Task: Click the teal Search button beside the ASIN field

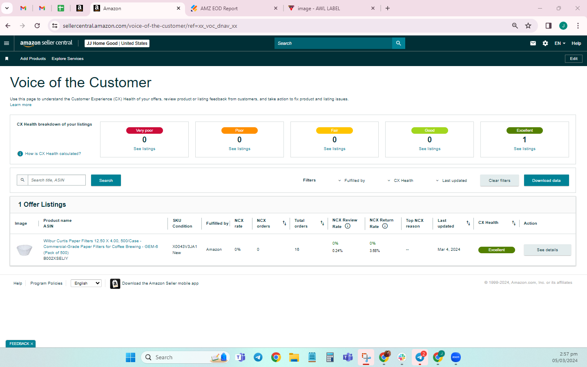Action: coord(106,180)
